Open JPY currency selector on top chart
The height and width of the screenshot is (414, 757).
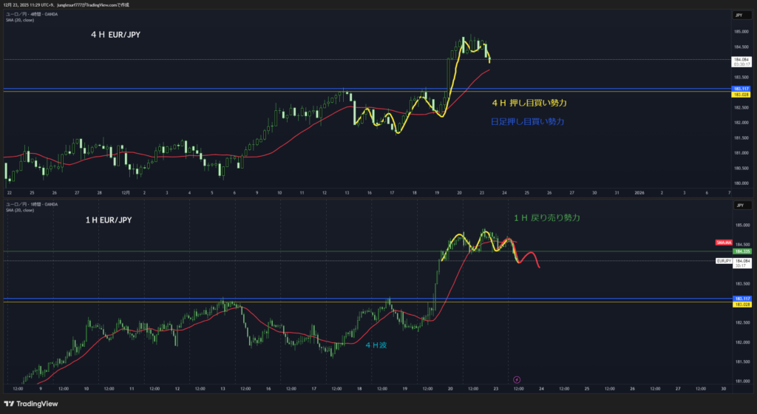738,15
